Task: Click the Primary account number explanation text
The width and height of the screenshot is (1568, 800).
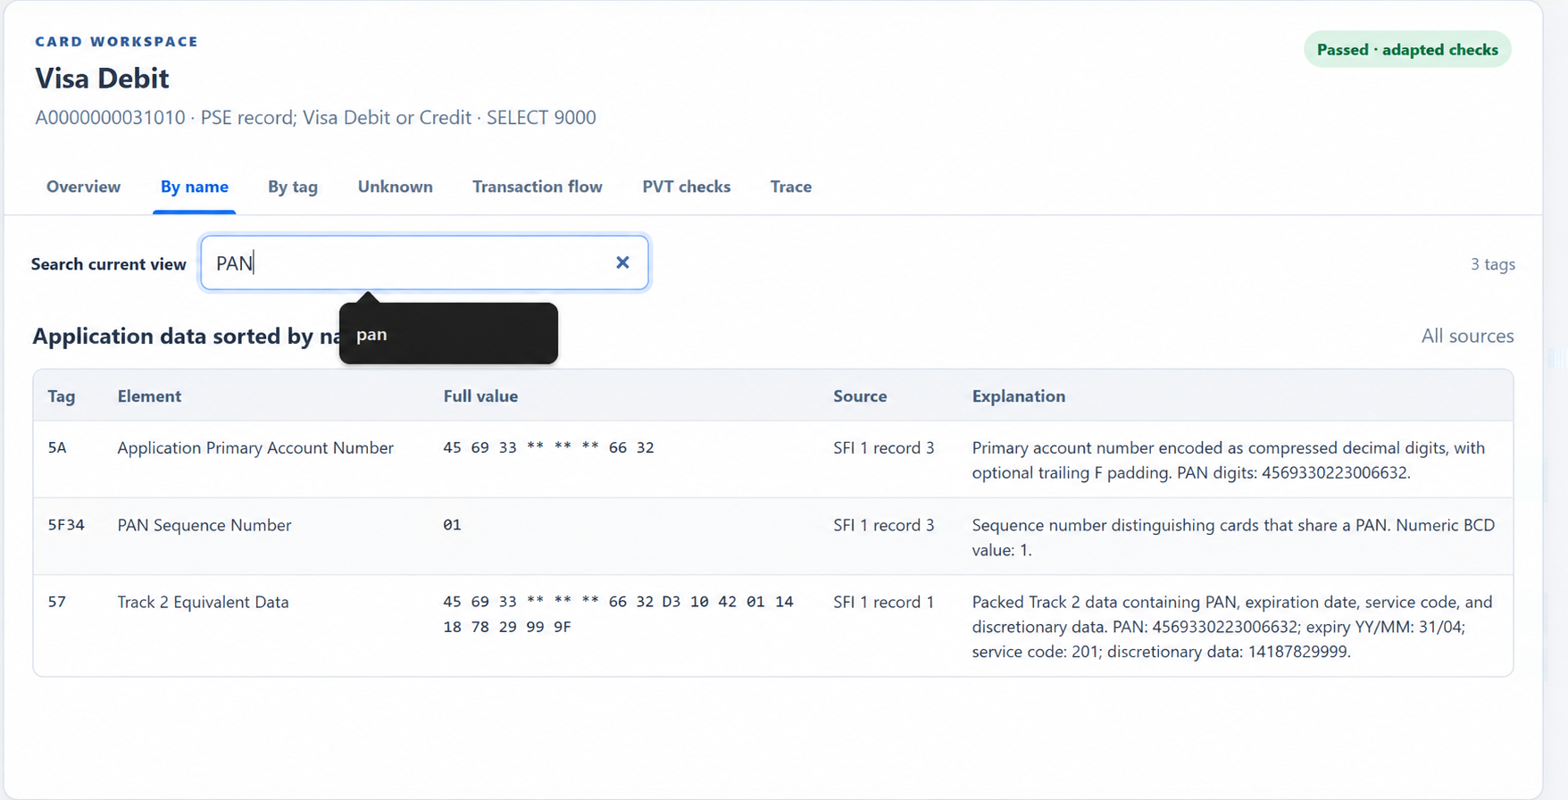Action: (x=1229, y=460)
